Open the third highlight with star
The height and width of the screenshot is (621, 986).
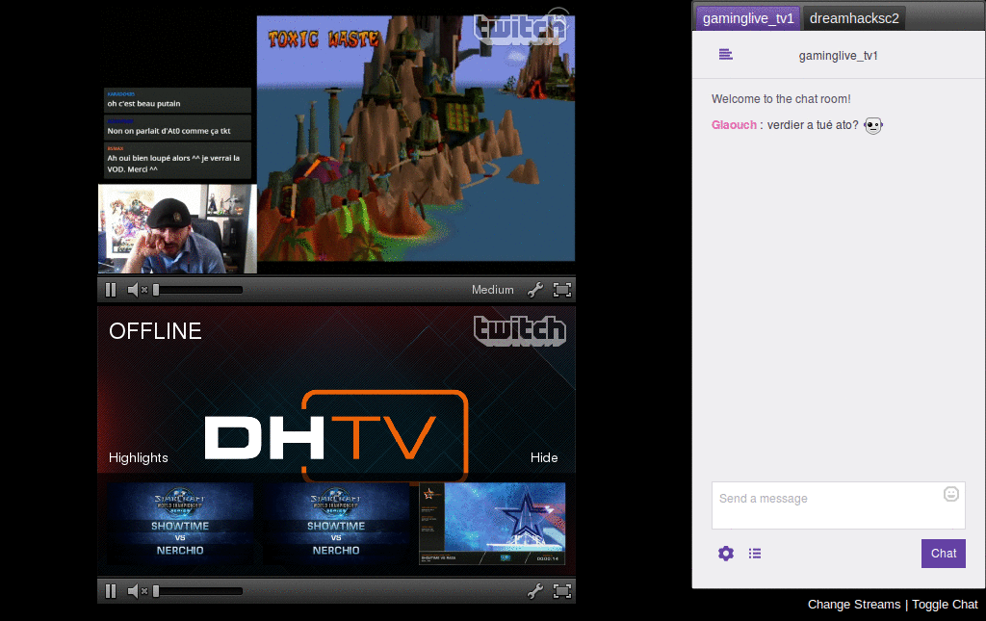pyautogui.click(x=492, y=524)
